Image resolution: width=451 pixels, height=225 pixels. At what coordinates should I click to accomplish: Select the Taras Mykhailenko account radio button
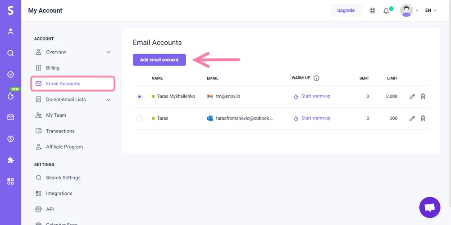click(140, 97)
